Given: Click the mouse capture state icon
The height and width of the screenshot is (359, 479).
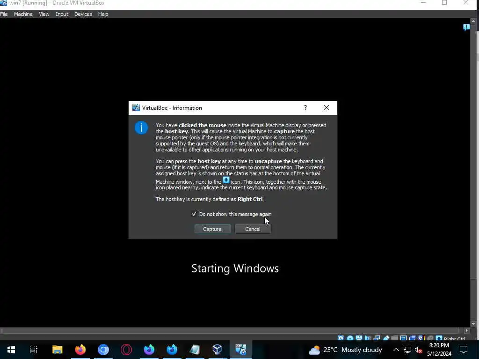Looking at the screenshot, I should [430, 338].
